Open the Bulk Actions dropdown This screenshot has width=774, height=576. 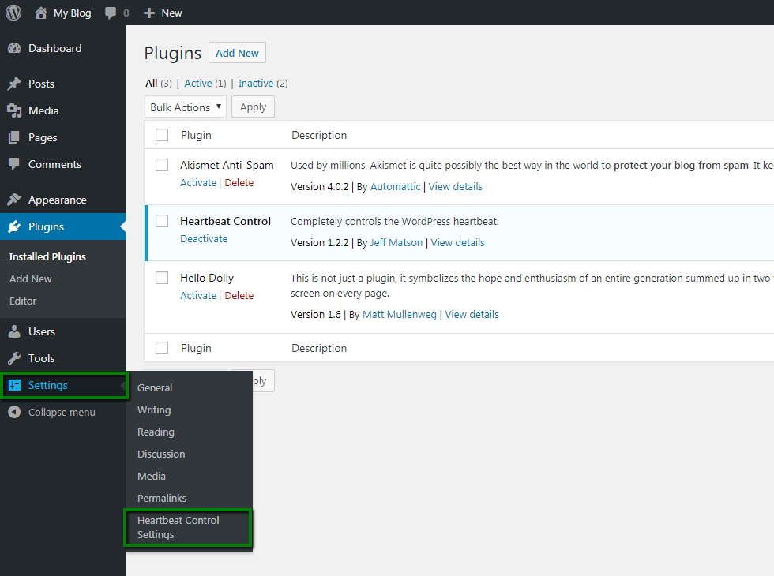(186, 107)
